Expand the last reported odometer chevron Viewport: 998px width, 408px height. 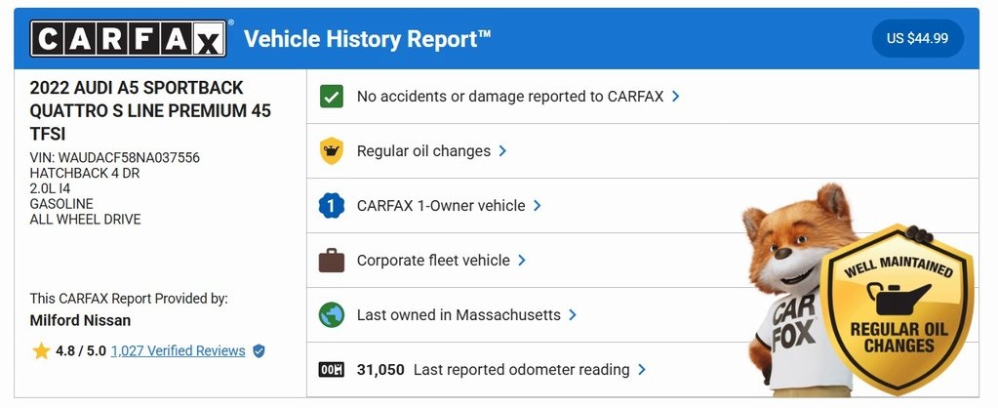pyautogui.click(x=642, y=370)
